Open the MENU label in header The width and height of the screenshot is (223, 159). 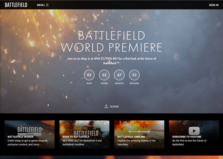41,5
